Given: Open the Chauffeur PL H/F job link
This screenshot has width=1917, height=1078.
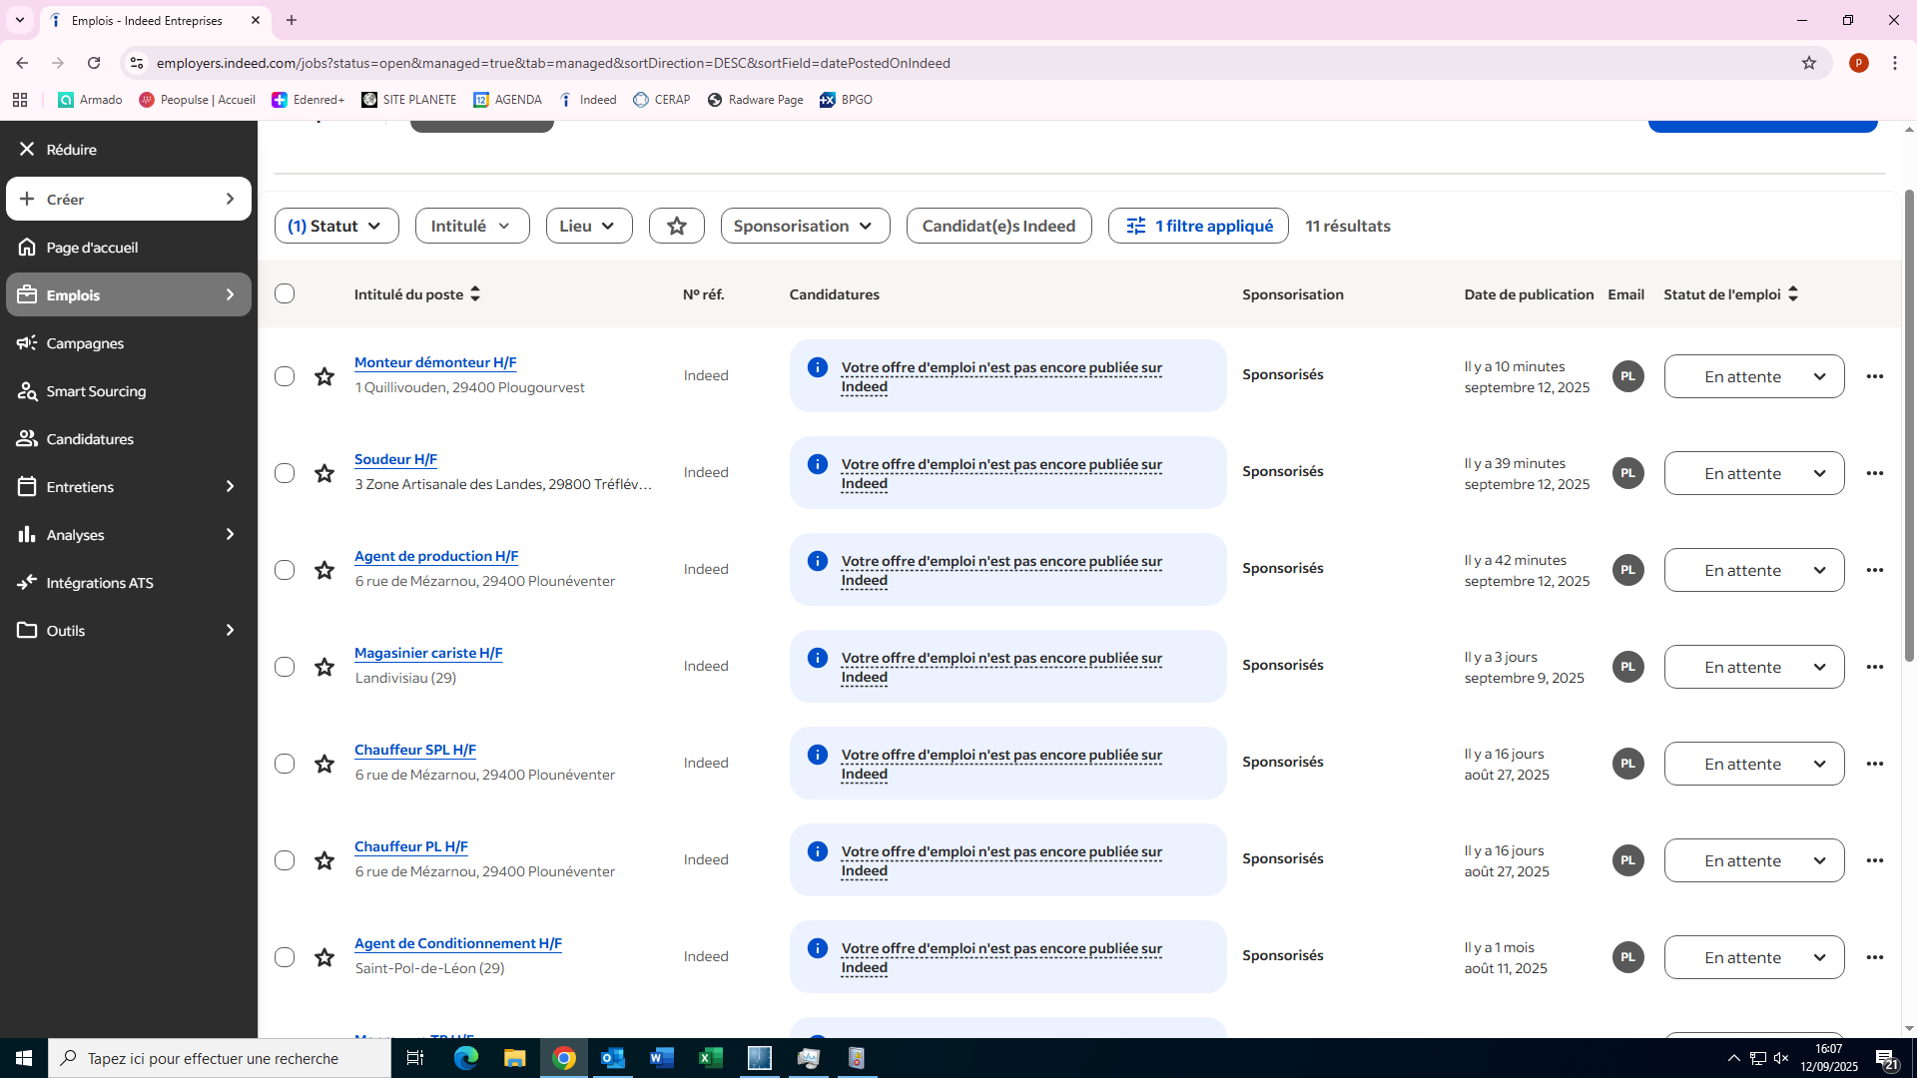Looking at the screenshot, I should click(x=411, y=846).
